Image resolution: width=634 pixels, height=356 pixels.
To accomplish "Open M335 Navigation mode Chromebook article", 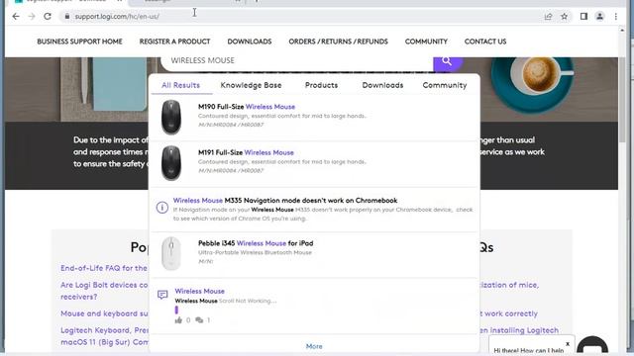I will pyautogui.click(x=285, y=200).
